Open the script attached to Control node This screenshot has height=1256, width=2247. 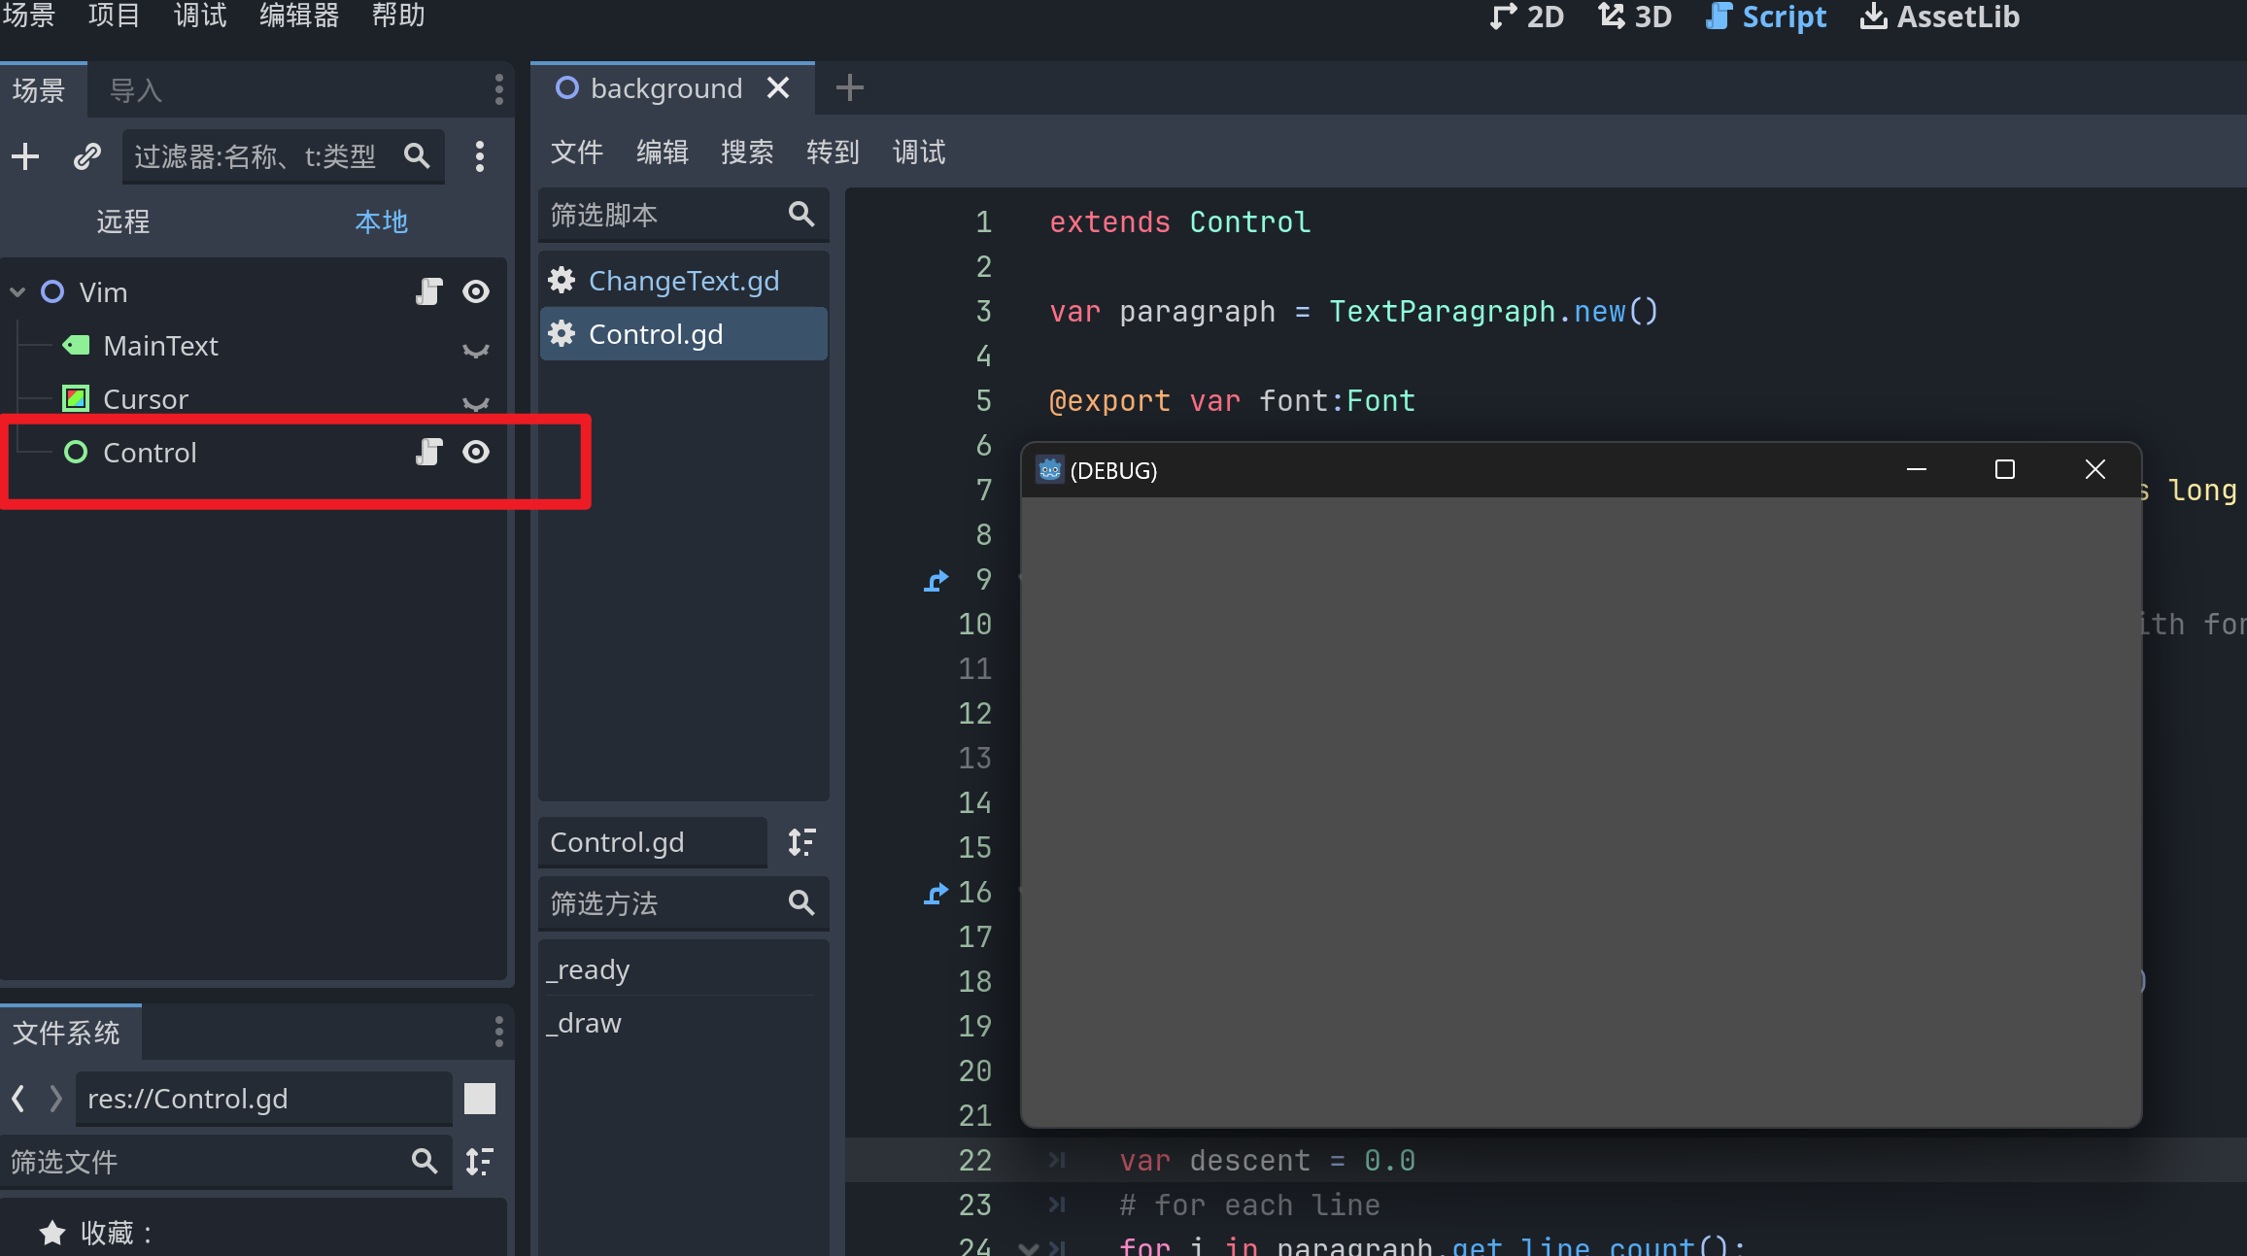(428, 452)
